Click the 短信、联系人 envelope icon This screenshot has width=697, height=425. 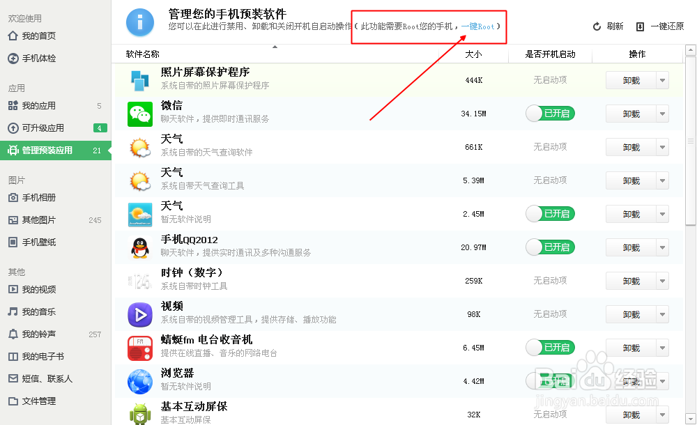pyautogui.click(x=13, y=379)
